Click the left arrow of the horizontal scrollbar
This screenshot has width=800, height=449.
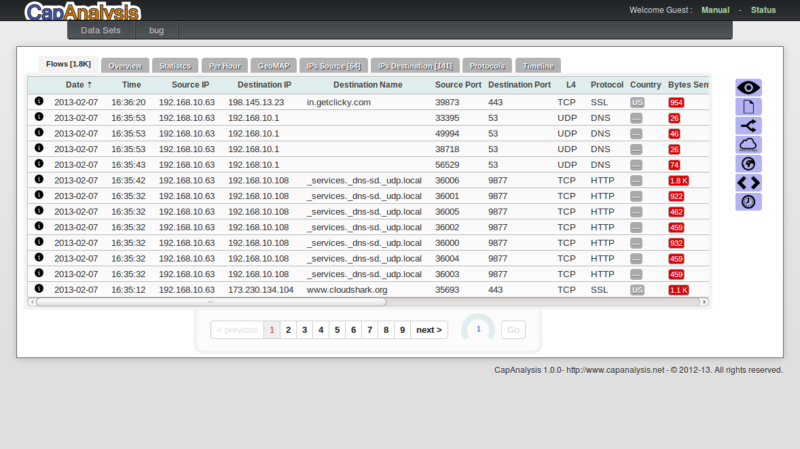(x=32, y=302)
